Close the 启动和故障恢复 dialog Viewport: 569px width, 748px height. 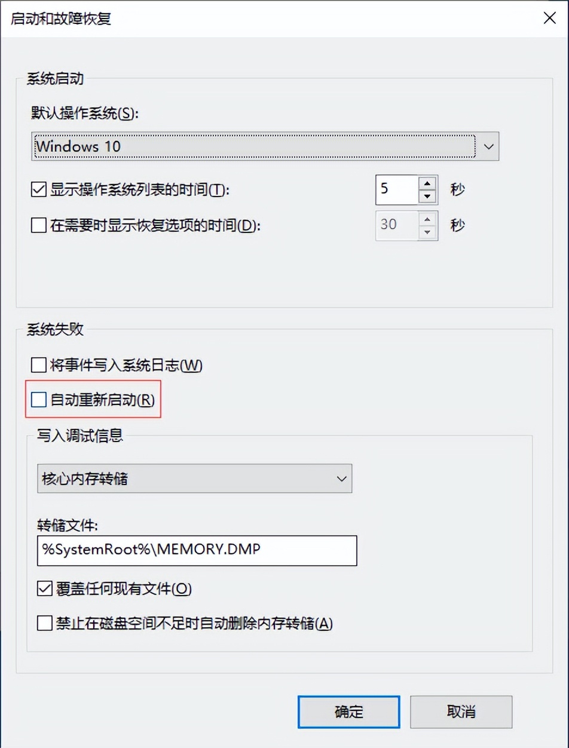pos(549,18)
